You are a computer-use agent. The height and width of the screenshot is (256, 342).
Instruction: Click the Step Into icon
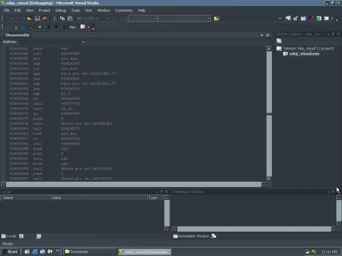(47, 27)
